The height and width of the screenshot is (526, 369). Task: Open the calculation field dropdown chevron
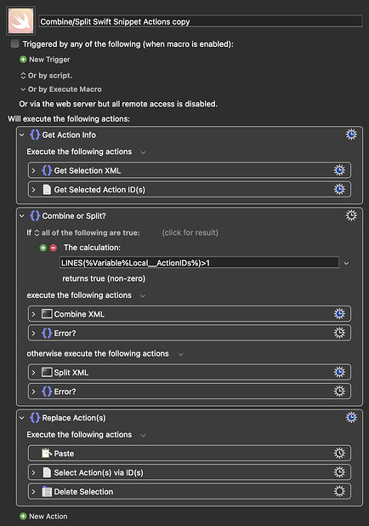[347, 263]
